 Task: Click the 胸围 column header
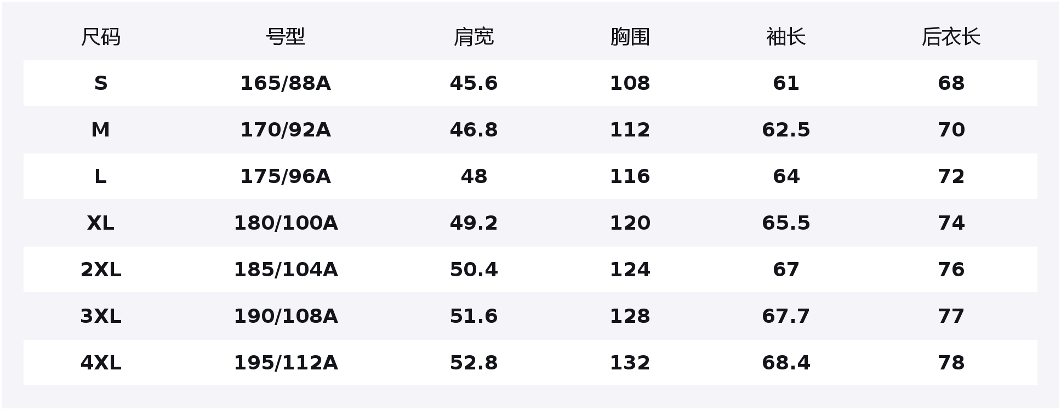pos(630,37)
